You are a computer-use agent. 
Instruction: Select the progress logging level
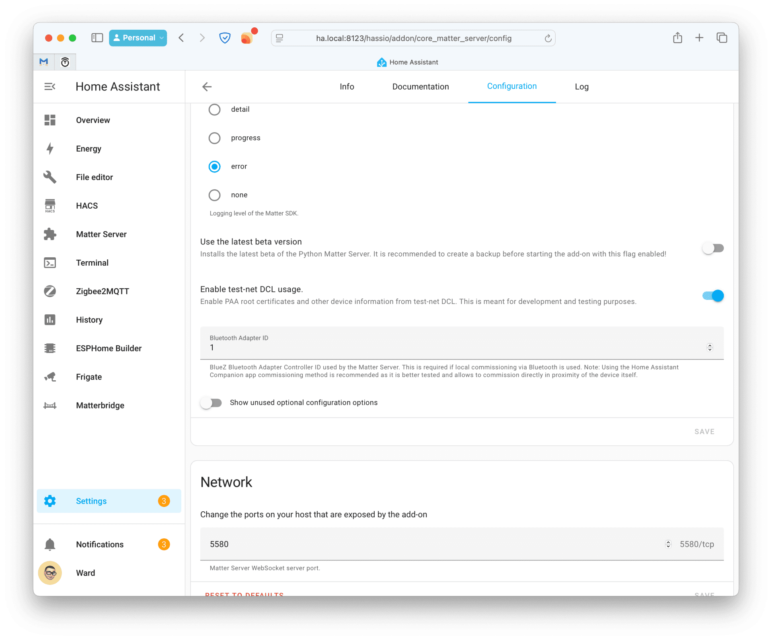point(214,138)
